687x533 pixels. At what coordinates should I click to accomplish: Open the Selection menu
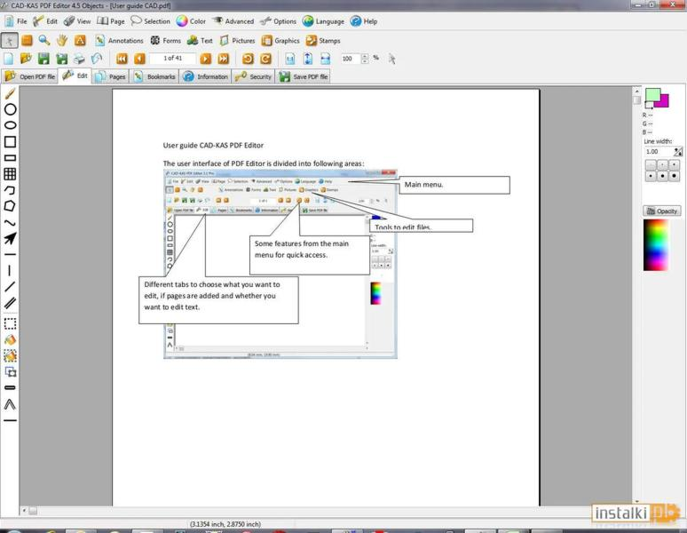pyautogui.click(x=150, y=21)
